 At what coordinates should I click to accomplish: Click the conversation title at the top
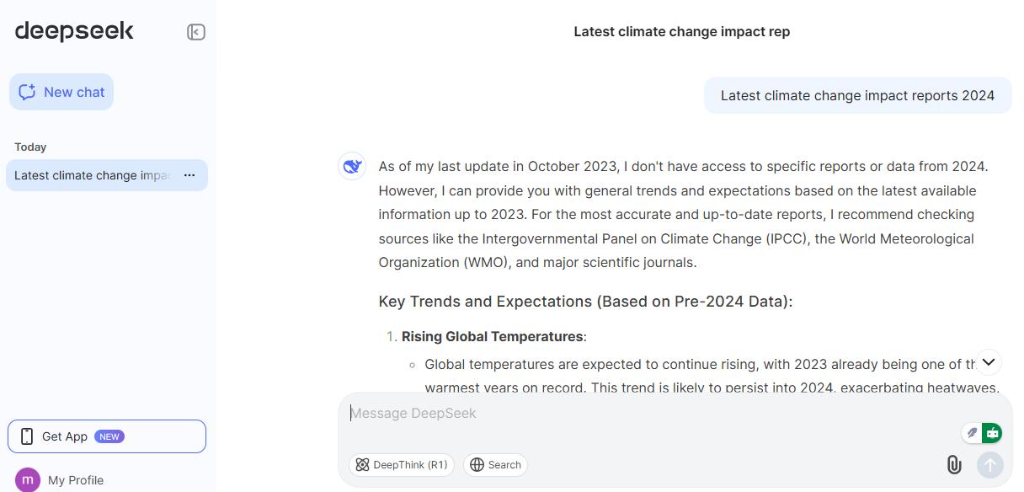tap(682, 31)
